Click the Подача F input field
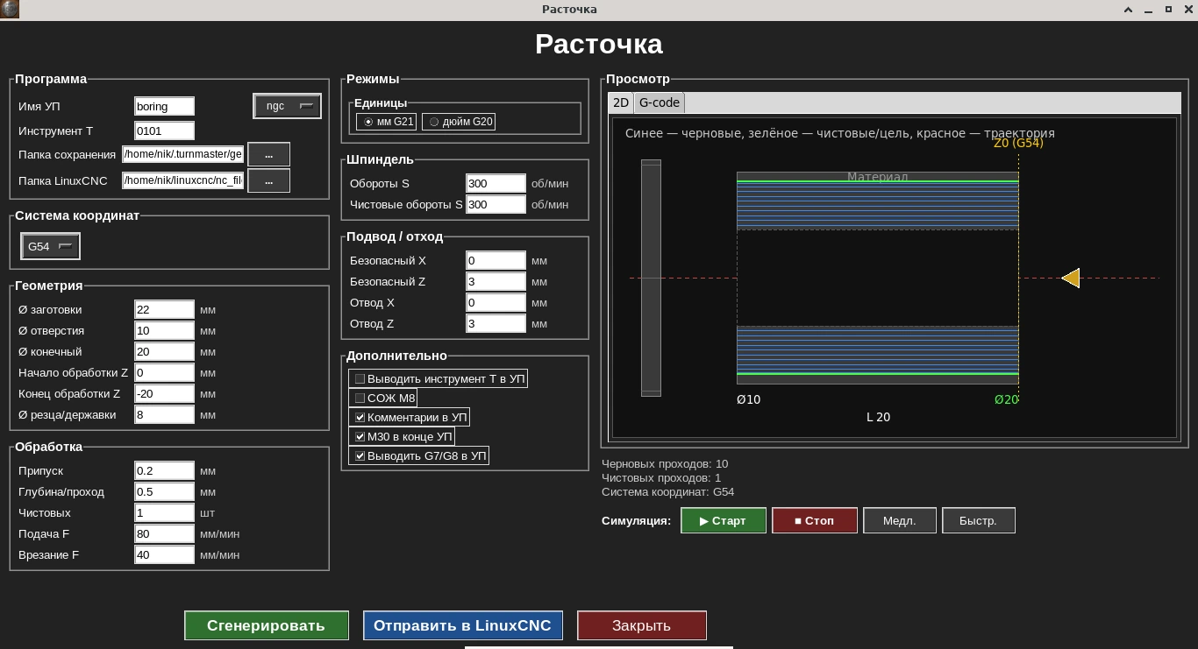The image size is (1198, 649). point(165,533)
